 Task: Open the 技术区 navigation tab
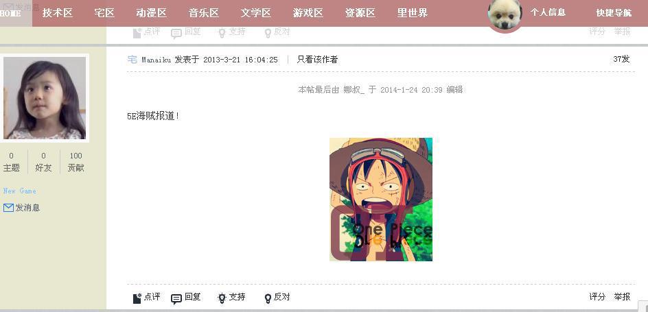pyautogui.click(x=58, y=13)
